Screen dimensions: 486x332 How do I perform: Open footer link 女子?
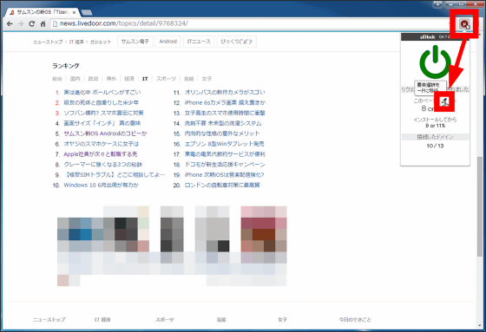pos(282,320)
